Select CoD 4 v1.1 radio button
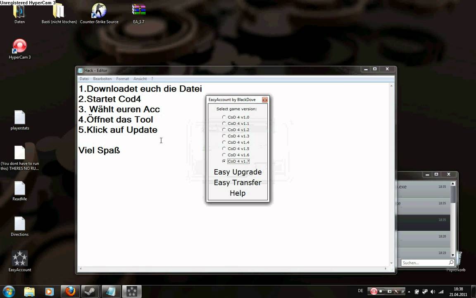The image size is (476, 298). point(224,123)
